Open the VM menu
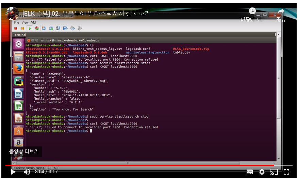Image resolution: width=298 pixels, height=179 pixels. (33, 22)
